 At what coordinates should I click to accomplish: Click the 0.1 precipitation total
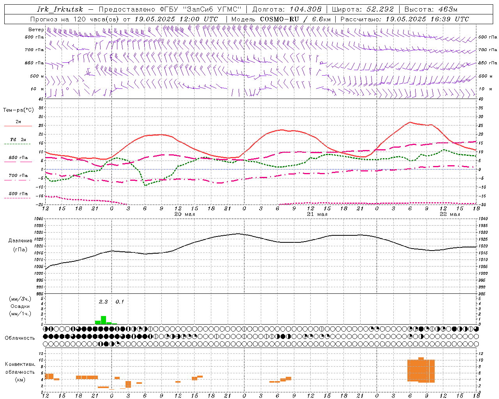120,302
